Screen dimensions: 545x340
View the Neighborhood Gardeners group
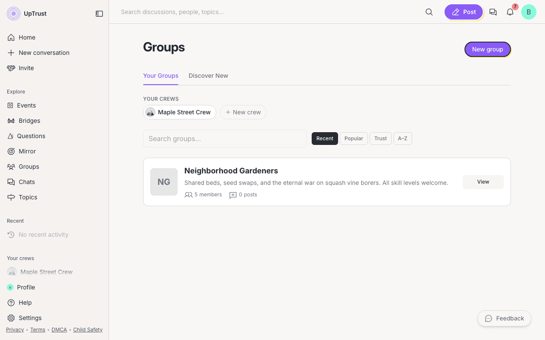point(483,182)
